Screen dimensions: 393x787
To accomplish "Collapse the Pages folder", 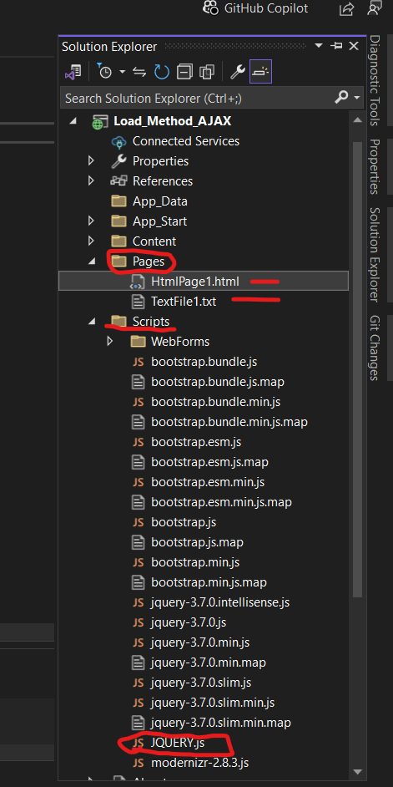I will [91, 261].
